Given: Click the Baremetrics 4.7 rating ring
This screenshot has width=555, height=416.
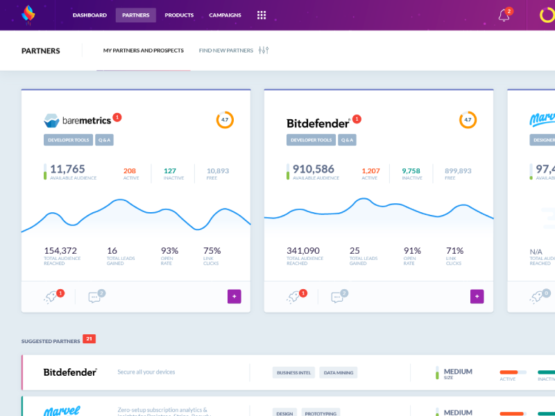Looking at the screenshot, I should [225, 120].
